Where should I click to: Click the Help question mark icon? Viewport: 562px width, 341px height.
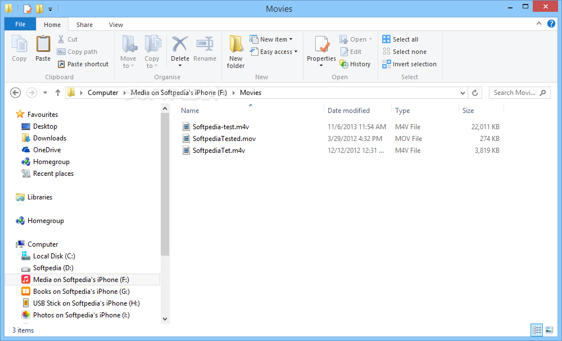tap(551, 24)
